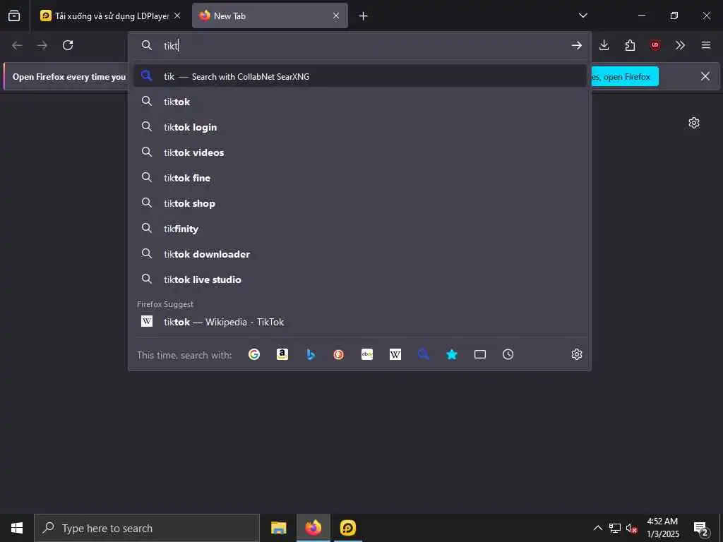This screenshot has width=723, height=542.
Task: Open the Wikipedia TikTok suggestion
Action: [359, 322]
